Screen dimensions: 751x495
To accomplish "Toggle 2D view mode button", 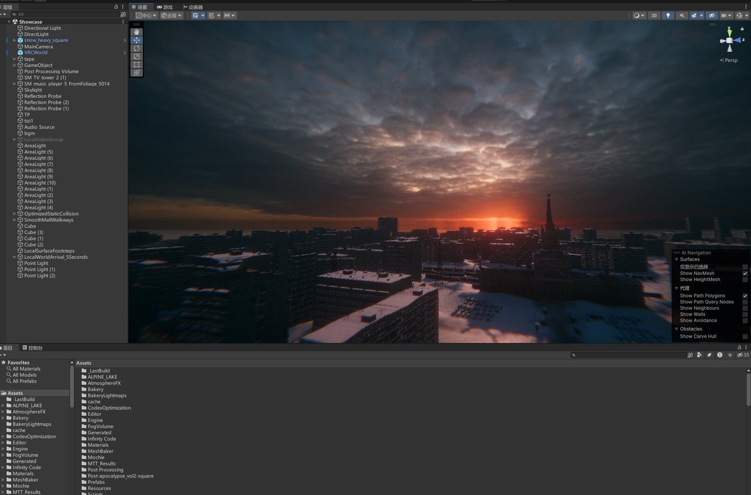I will click(x=654, y=16).
